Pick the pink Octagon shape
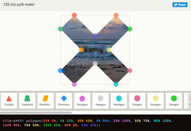The image size is (191, 131). click(137, 101)
